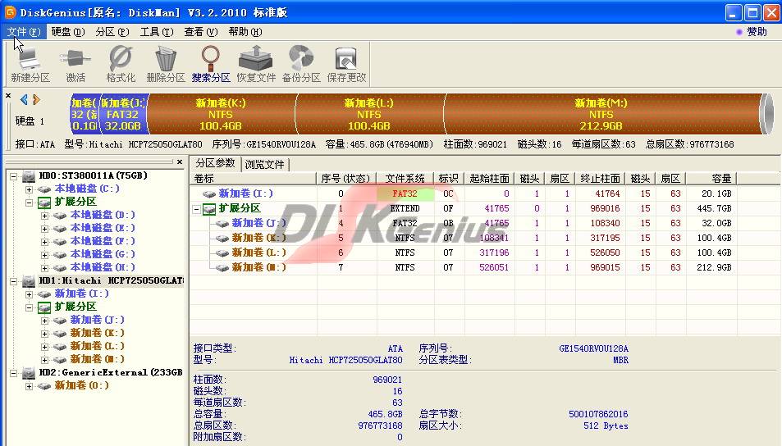
Task: Open the 硬盘(D) menu
Action: 68,32
